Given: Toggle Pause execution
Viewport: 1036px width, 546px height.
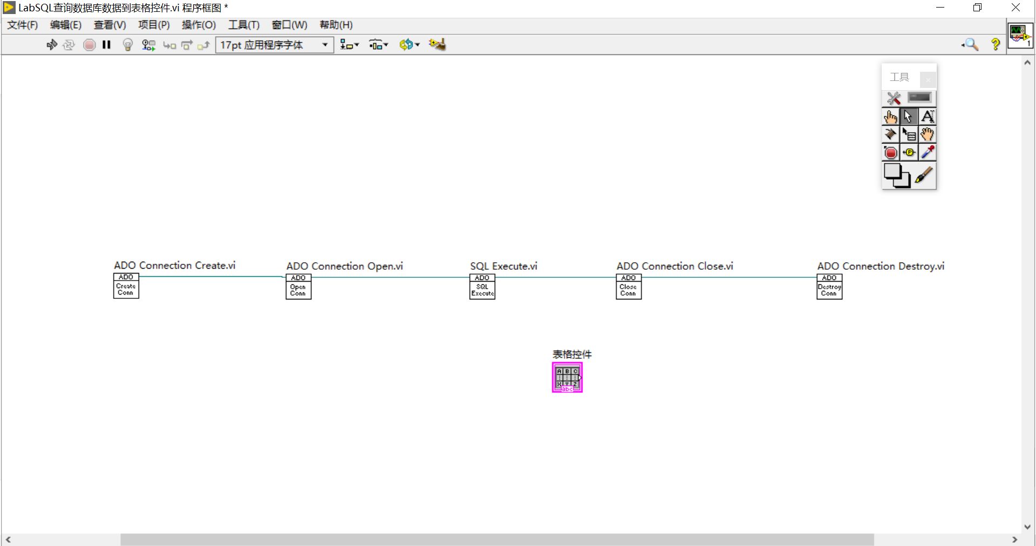Looking at the screenshot, I should click(x=106, y=45).
